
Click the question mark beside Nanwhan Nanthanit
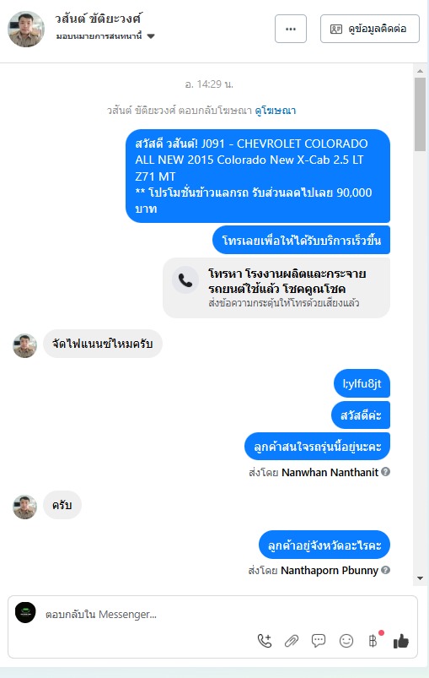(x=386, y=472)
